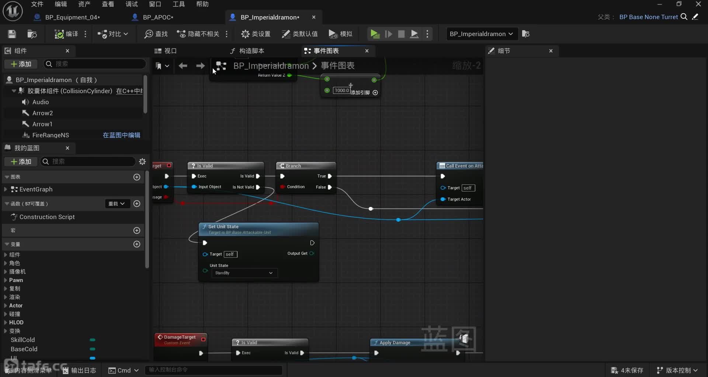Click the BP Base None Turret parent link

point(648,17)
